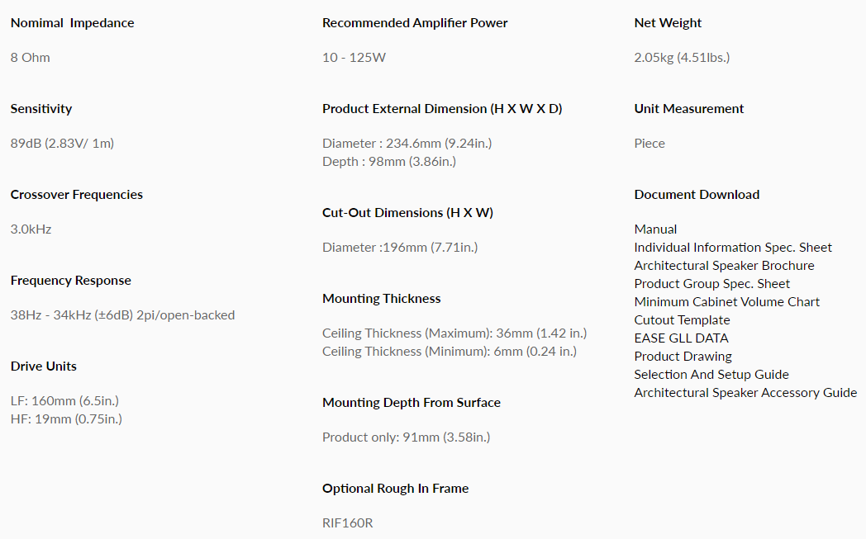Click the EASE GLL DATA link
Screen dimensions: 866x539
coord(681,338)
